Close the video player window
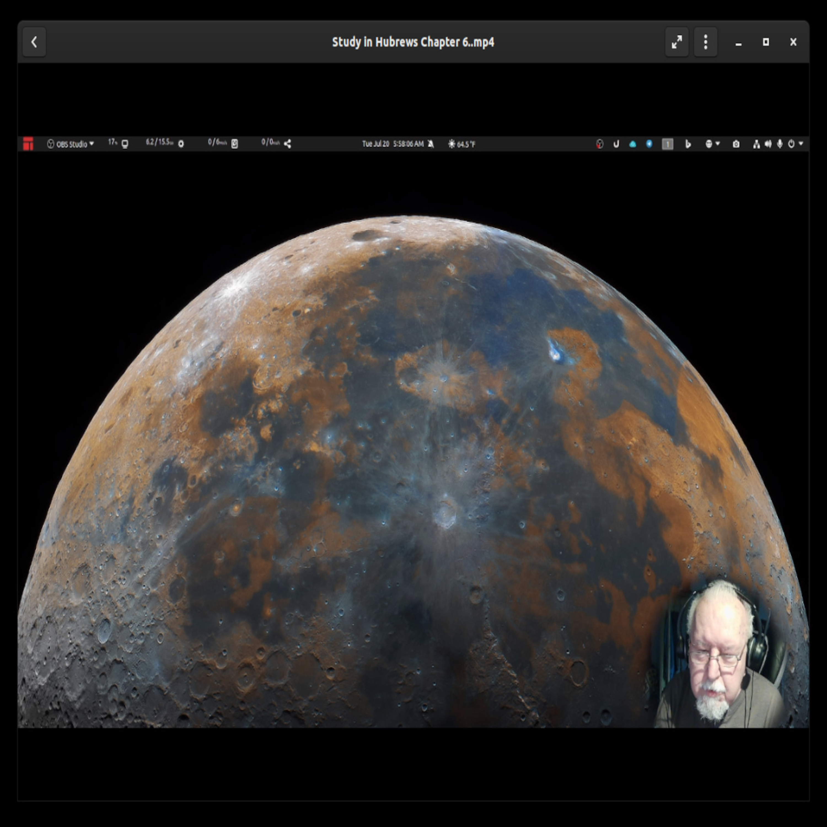Image resolution: width=827 pixels, height=827 pixels. click(793, 42)
